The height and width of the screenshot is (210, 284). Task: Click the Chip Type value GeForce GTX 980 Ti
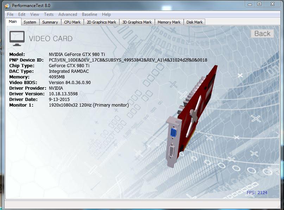coord(69,65)
